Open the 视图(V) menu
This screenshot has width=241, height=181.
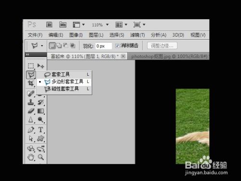(198, 35)
